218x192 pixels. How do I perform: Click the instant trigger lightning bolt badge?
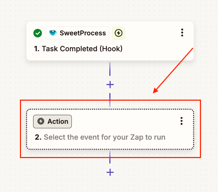click(118, 33)
